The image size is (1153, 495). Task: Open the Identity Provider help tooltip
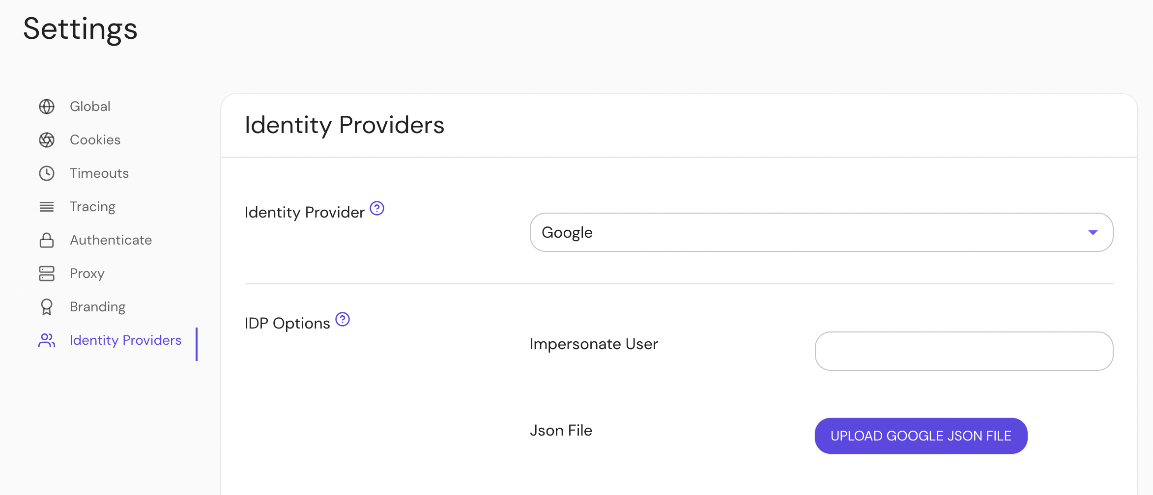(377, 208)
